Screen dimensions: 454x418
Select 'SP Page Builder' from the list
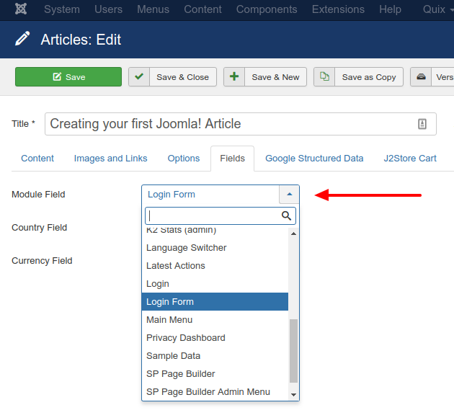[215, 374]
